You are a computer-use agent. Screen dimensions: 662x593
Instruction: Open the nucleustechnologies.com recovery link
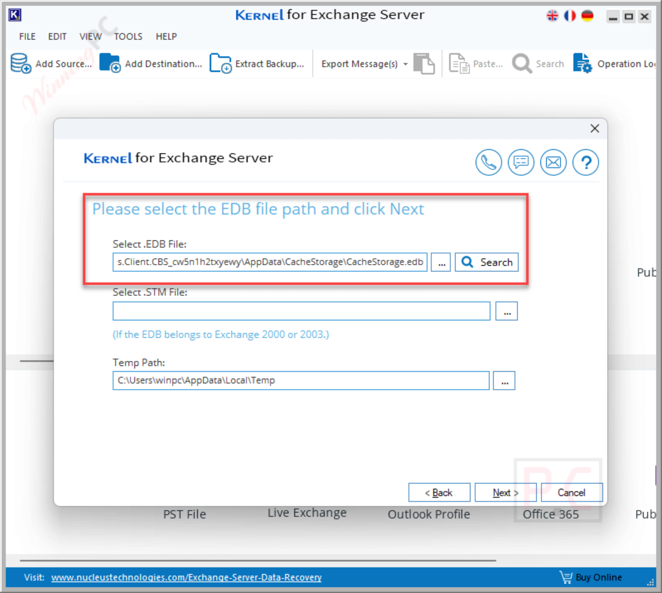tap(187, 577)
